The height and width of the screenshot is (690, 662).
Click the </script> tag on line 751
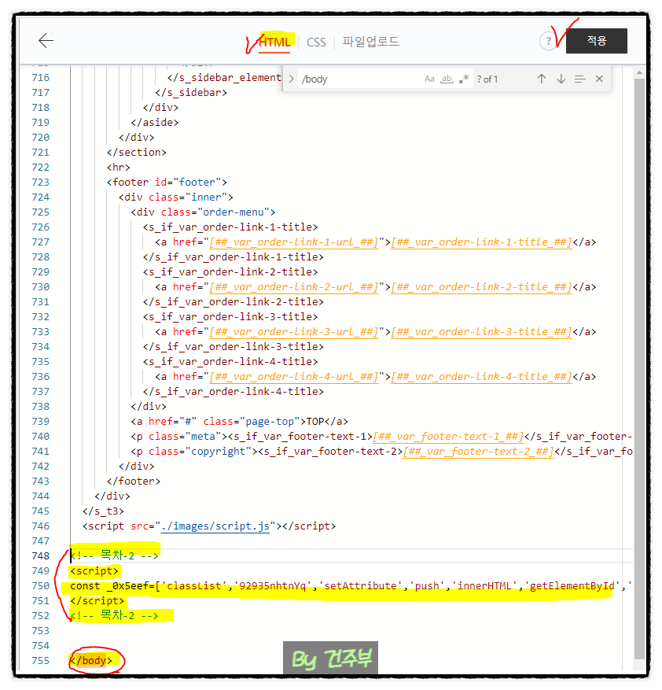tap(97, 600)
